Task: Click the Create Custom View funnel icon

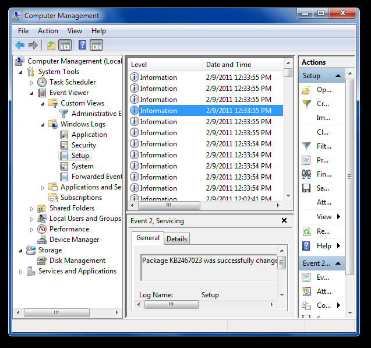Action: (x=306, y=104)
